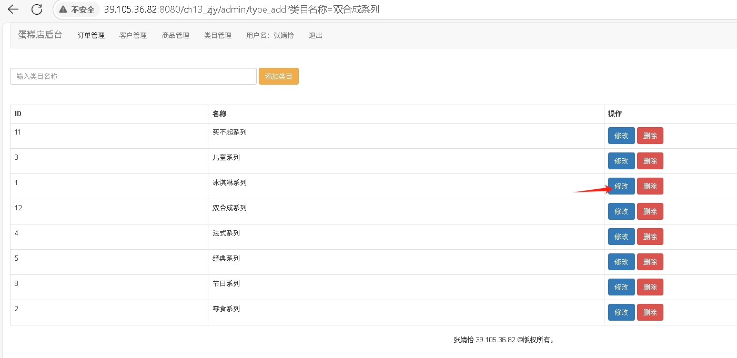Screen dimensions: 737x358
Task: Click 修改 for 节日系列 row
Action: 621,287
